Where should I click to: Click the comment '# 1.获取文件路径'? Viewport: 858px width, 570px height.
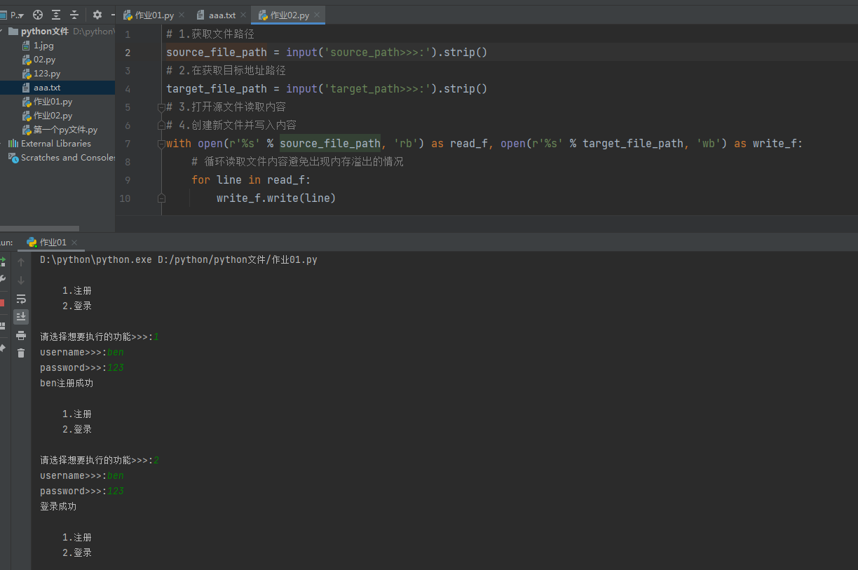[x=210, y=34]
